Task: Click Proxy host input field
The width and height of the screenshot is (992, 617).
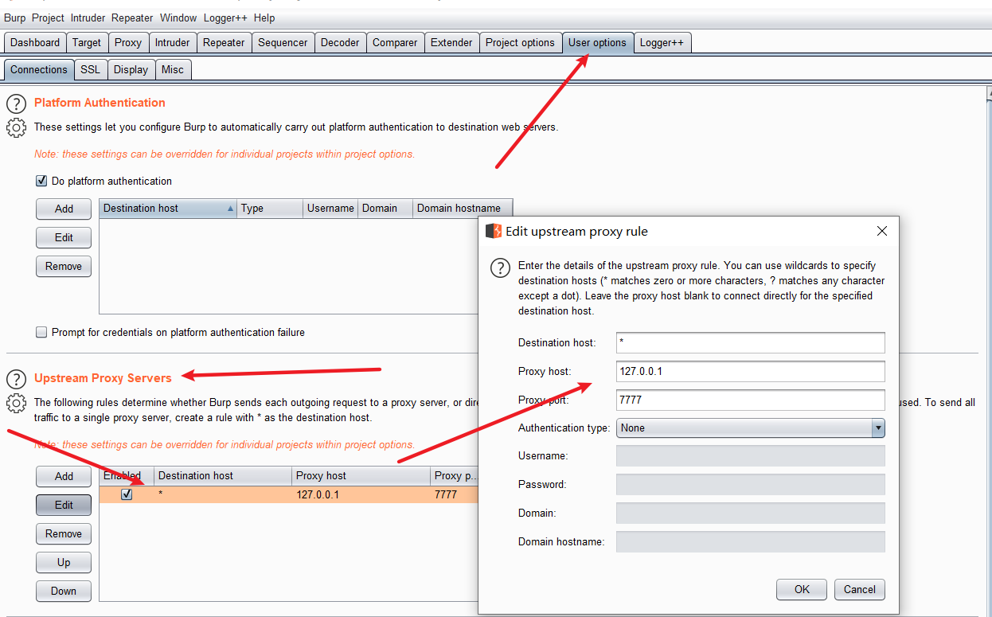Action: pos(751,371)
